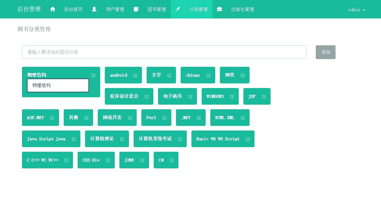Click the edit icon next to 文学

tap(169, 75)
